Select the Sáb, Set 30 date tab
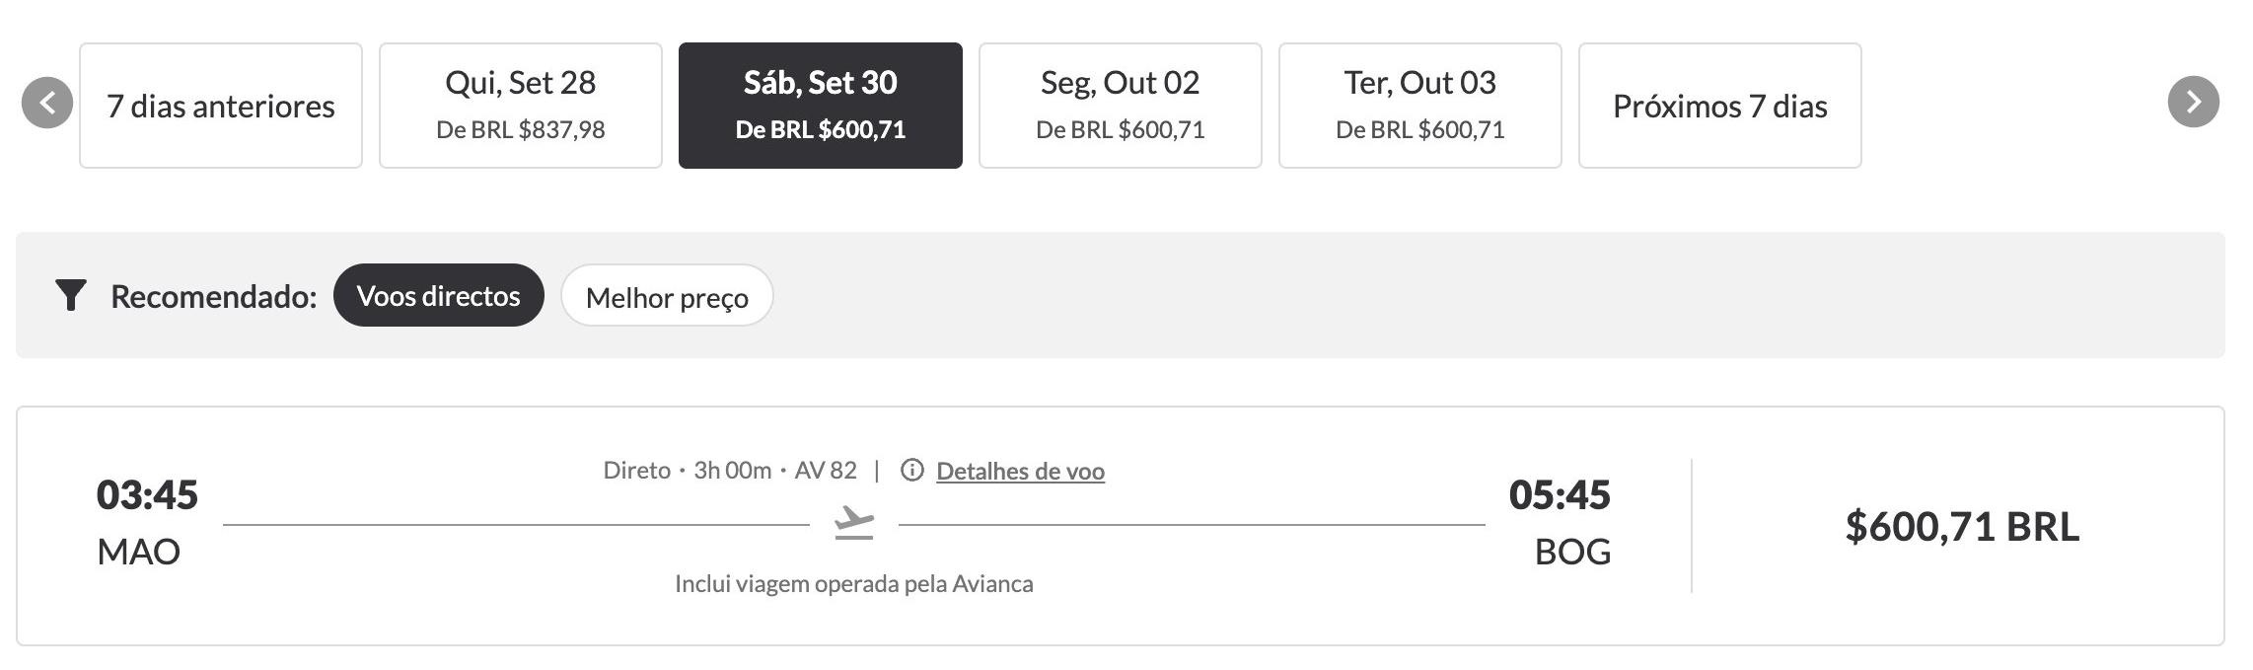The image size is (2253, 670). 821,106
